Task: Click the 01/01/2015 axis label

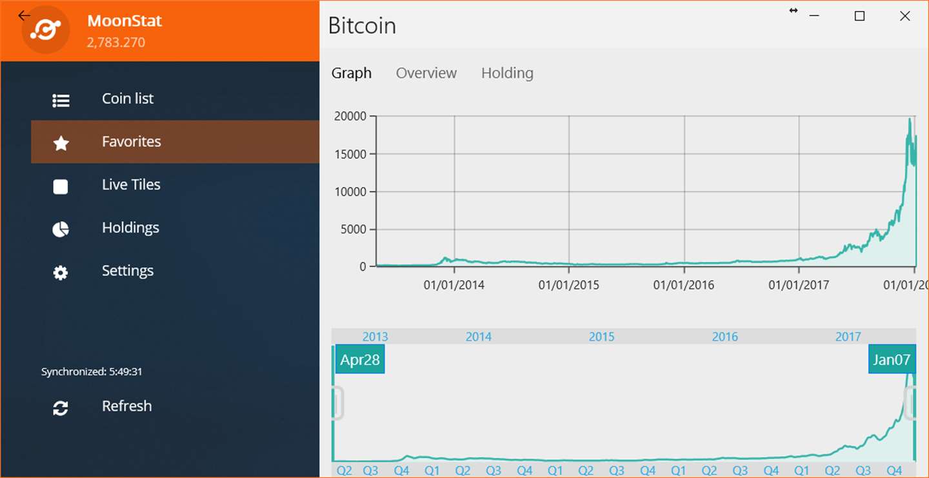Action: 569,284
